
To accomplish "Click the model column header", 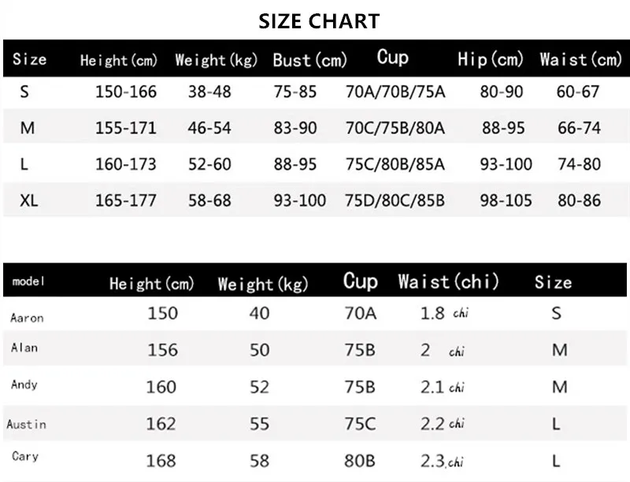I will pos(28,281).
